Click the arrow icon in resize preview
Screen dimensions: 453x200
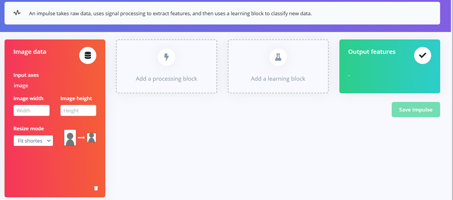81,138
